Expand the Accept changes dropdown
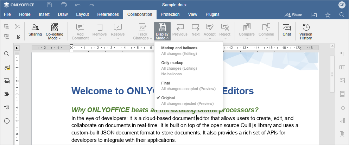 tap(210, 38)
